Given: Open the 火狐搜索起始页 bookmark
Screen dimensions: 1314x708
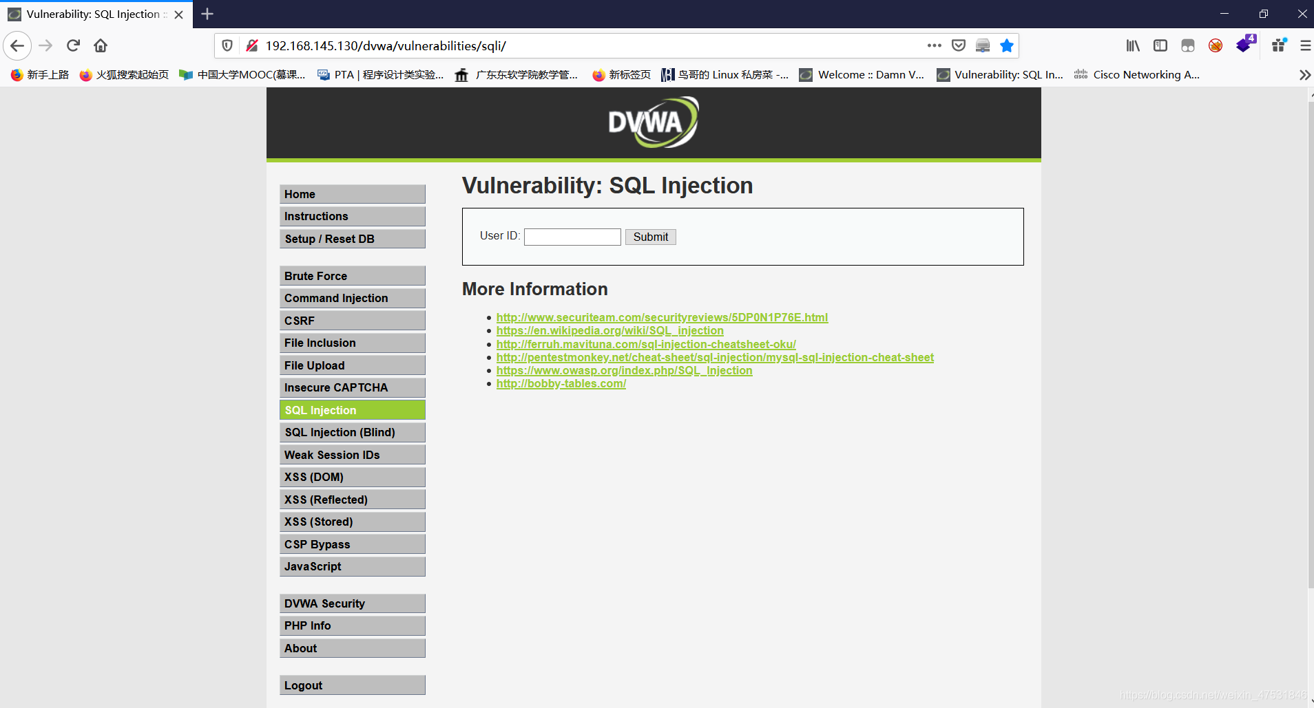Looking at the screenshot, I should [124, 75].
